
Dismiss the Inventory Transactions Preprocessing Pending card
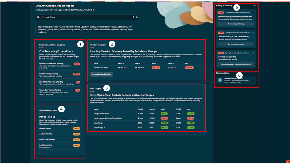pos(253,13)
